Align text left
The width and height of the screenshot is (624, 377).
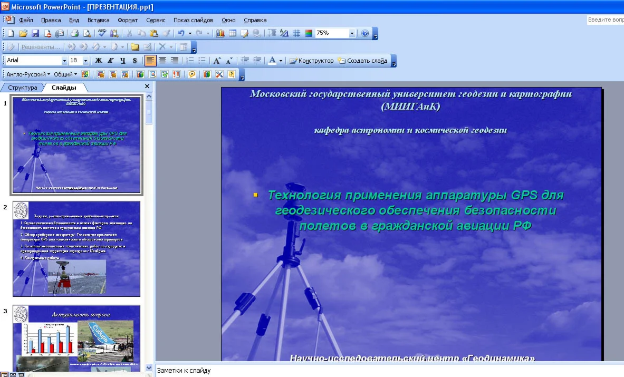coord(150,61)
